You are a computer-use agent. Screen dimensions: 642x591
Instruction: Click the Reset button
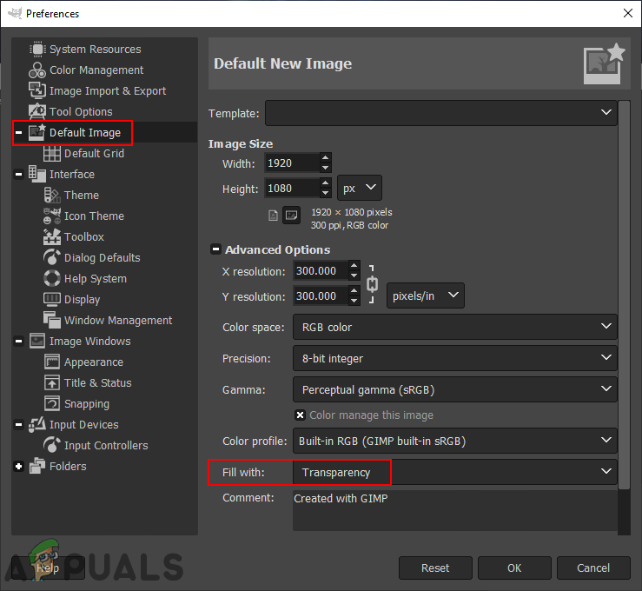coord(435,568)
